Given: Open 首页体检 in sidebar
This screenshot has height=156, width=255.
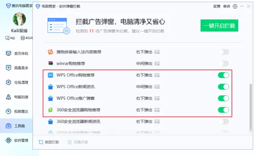Looking at the screenshot, I should [x=17, y=54].
